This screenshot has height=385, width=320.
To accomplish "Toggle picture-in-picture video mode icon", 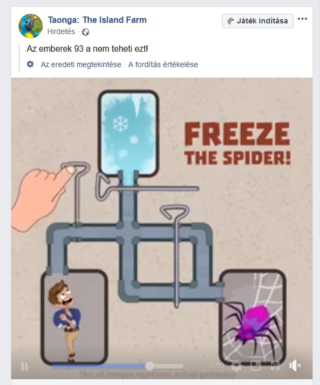I will click(256, 366).
